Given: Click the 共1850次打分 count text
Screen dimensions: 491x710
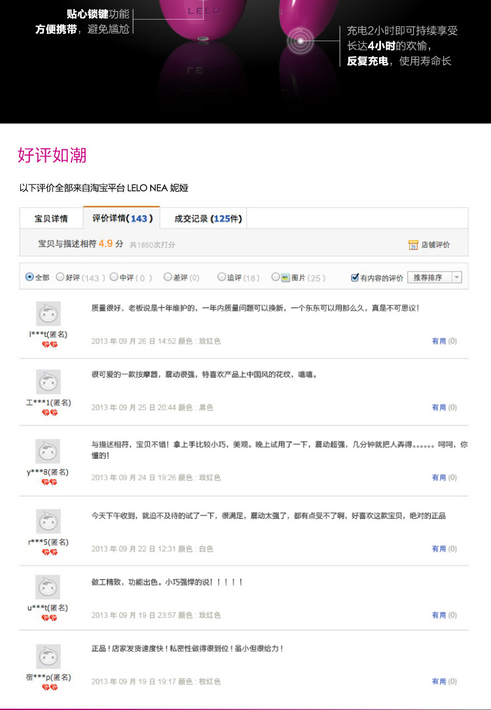Looking at the screenshot, I should click(152, 245).
